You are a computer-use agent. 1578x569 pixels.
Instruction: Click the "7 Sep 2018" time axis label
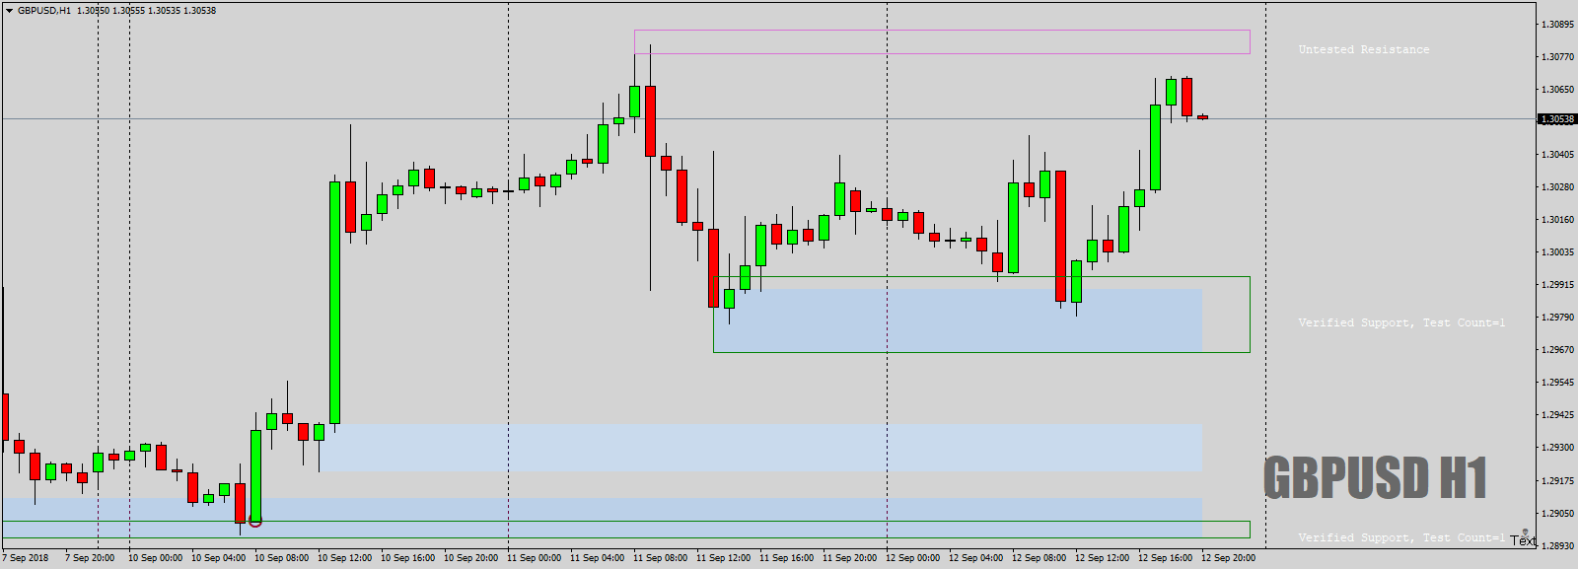coord(26,558)
